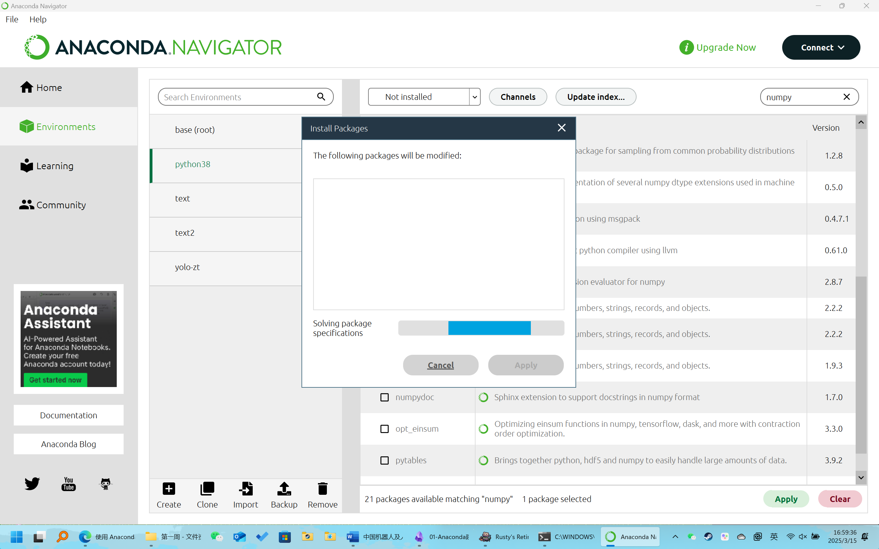The image size is (879, 549).
Task: Open Windows taskbar search
Action: click(x=62, y=537)
